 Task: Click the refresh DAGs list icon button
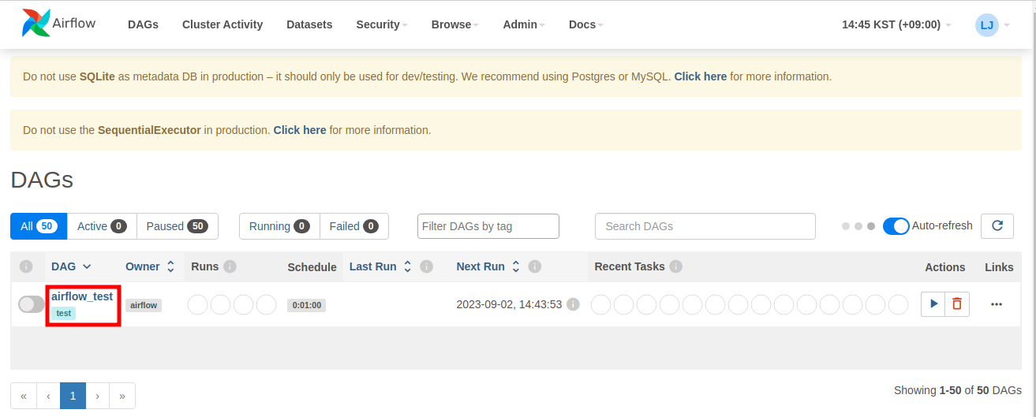coord(997,225)
